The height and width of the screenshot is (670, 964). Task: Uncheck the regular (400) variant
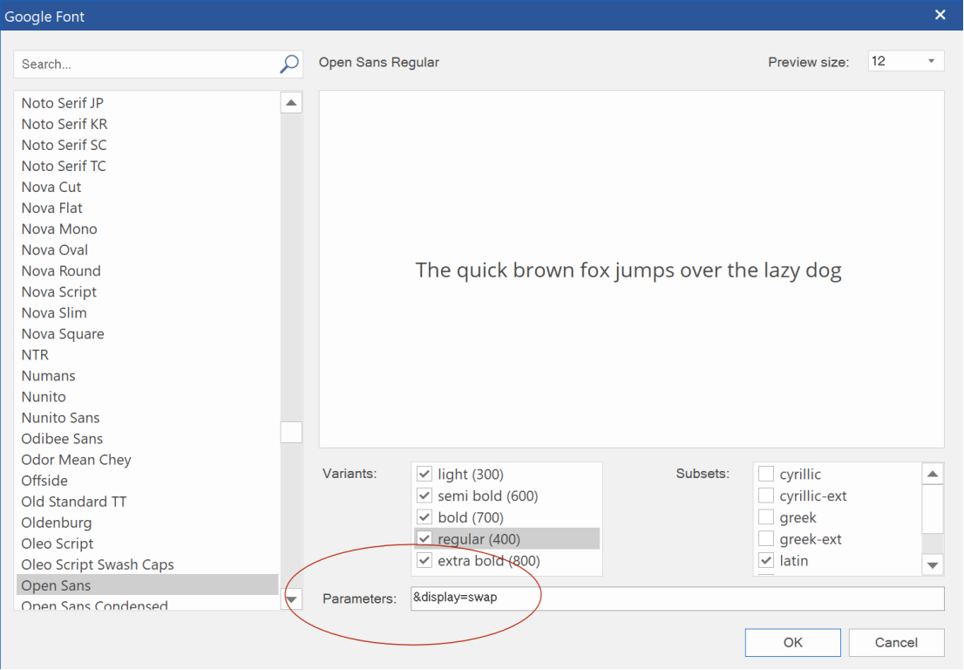tap(424, 538)
